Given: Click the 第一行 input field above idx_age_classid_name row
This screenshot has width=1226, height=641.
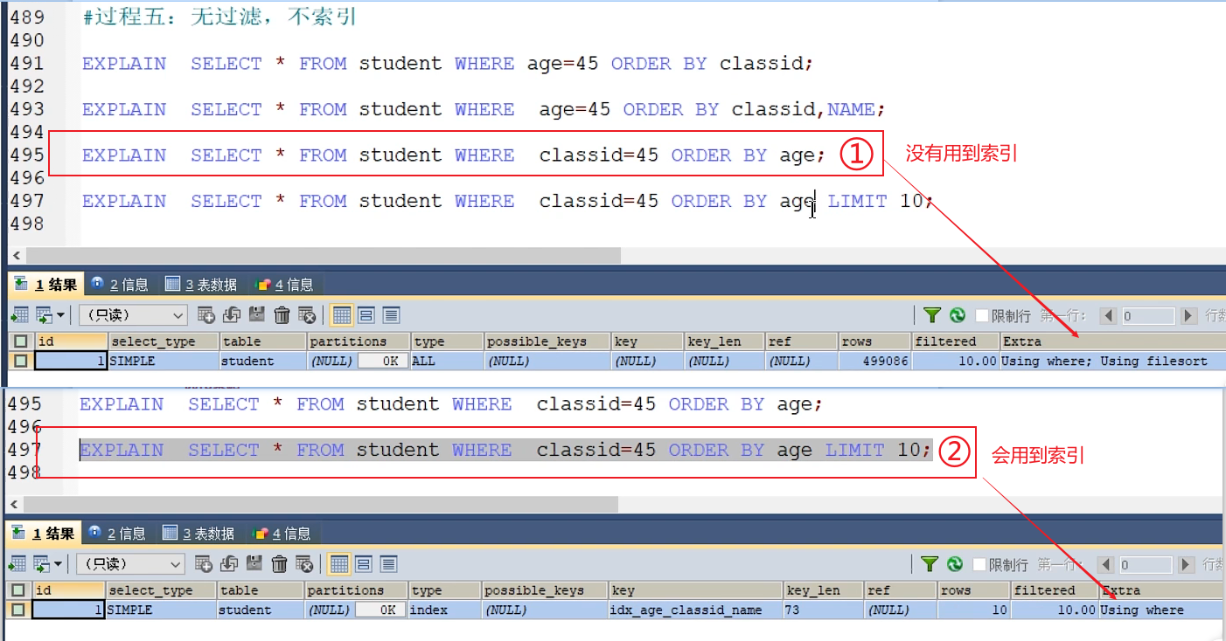Looking at the screenshot, I should (x=1146, y=565).
